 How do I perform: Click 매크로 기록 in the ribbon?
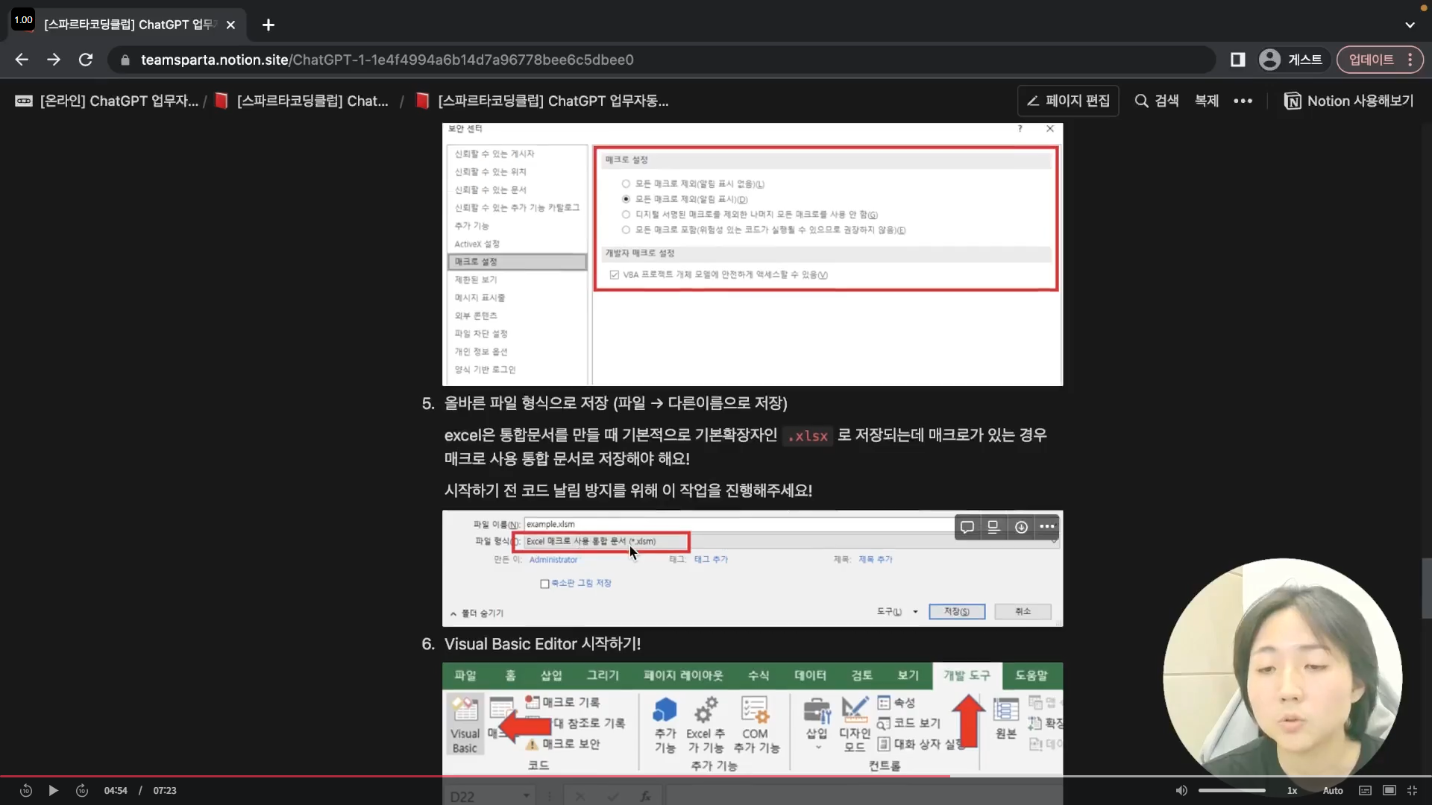pos(563,702)
